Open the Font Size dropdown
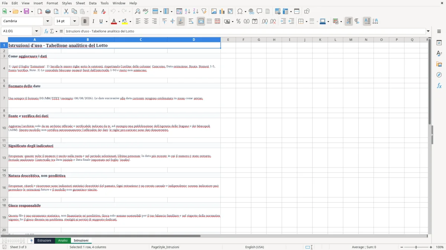Screen dimensions: 446x250 [74, 21]
